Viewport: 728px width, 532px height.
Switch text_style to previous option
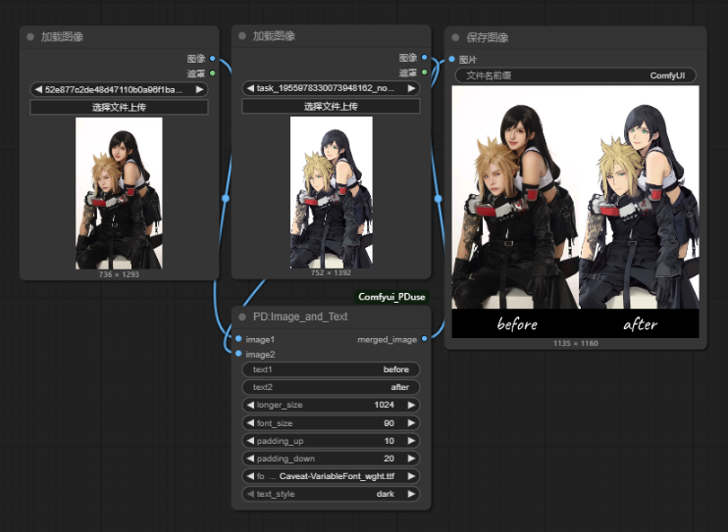[250, 494]
